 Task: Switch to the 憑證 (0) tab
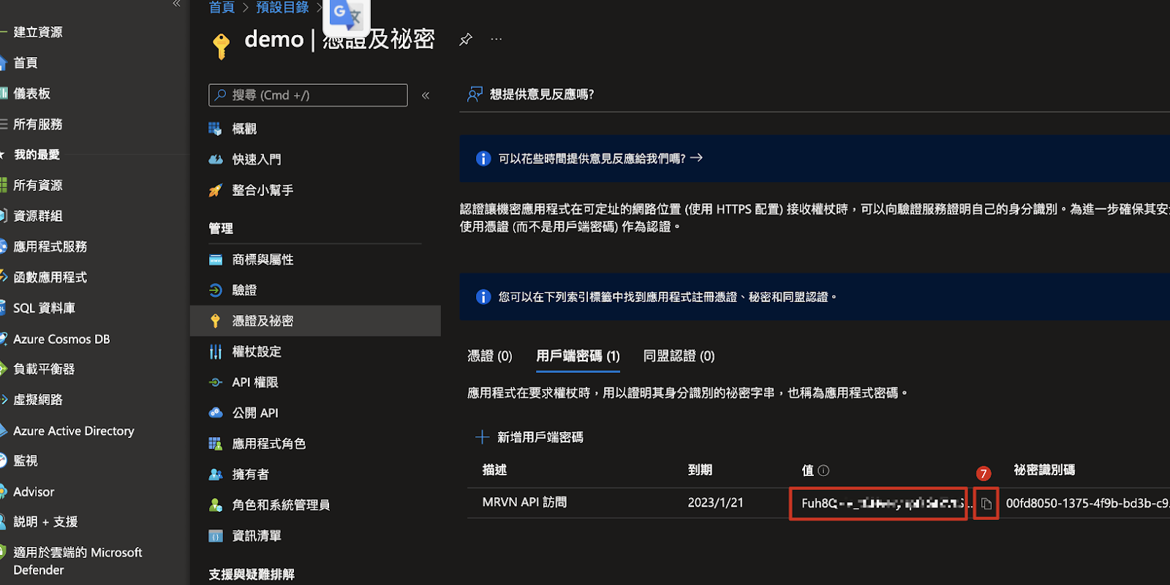tap(489, 356)
